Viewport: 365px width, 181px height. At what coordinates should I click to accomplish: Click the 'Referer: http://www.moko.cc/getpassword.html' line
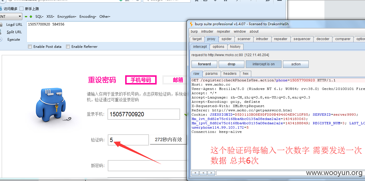[242, 111]
